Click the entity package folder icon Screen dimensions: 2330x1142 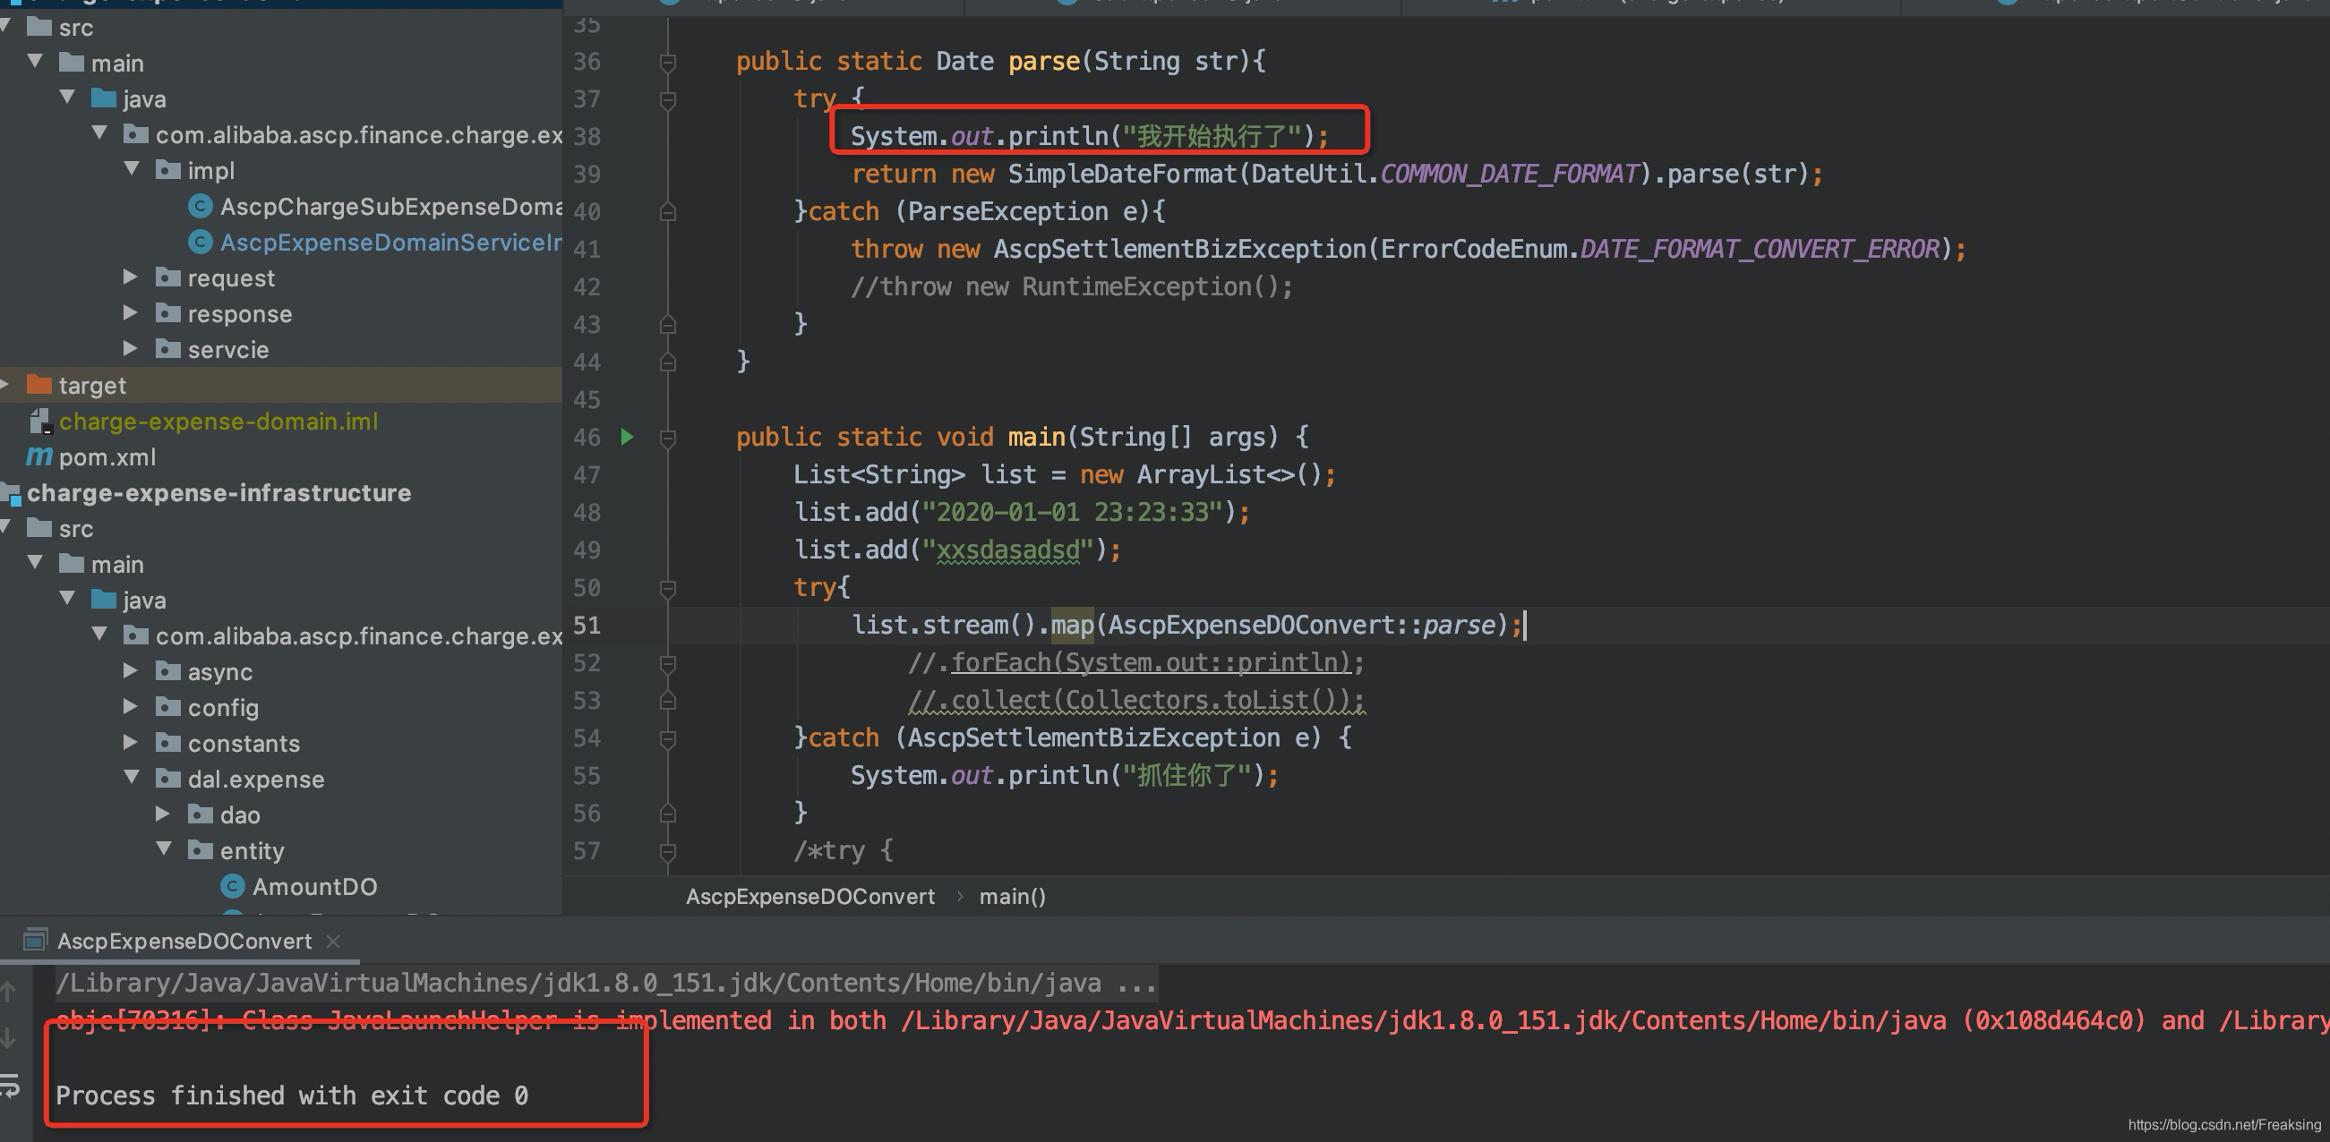200,850
